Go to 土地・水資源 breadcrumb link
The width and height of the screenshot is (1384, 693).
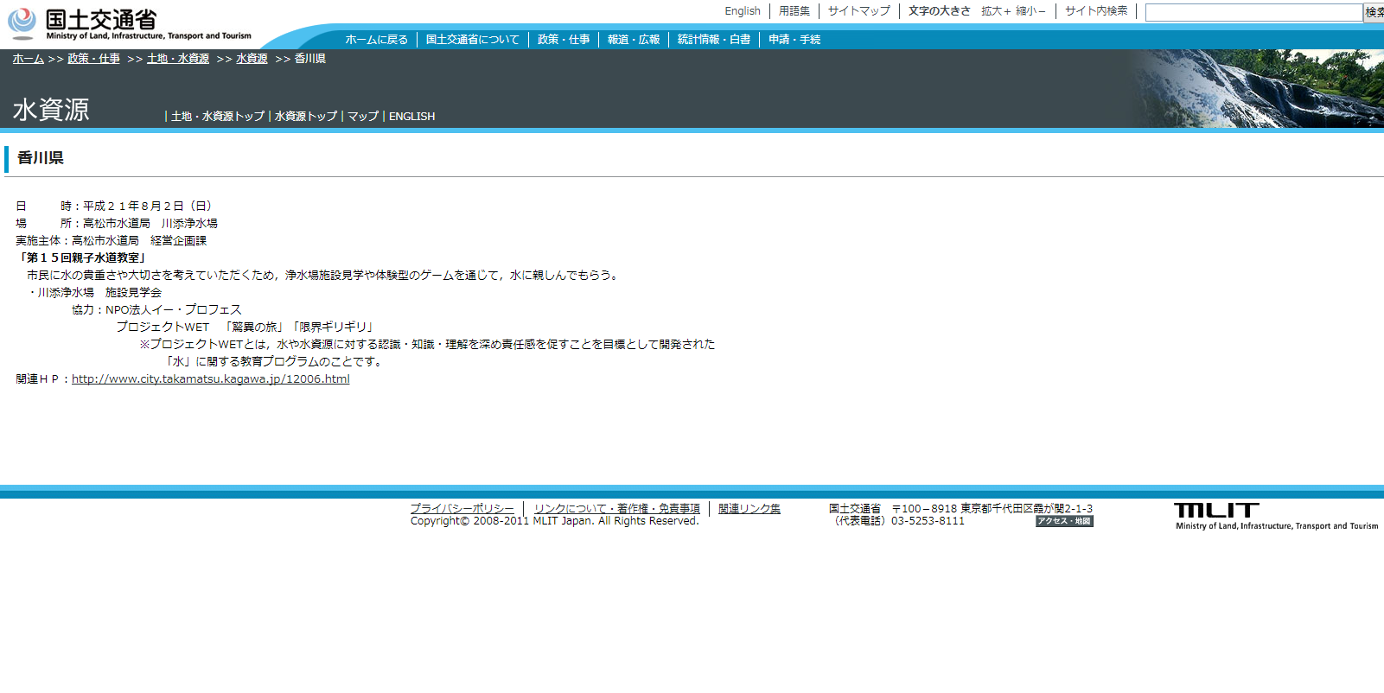pyautogui.click(x=178, y=59)
